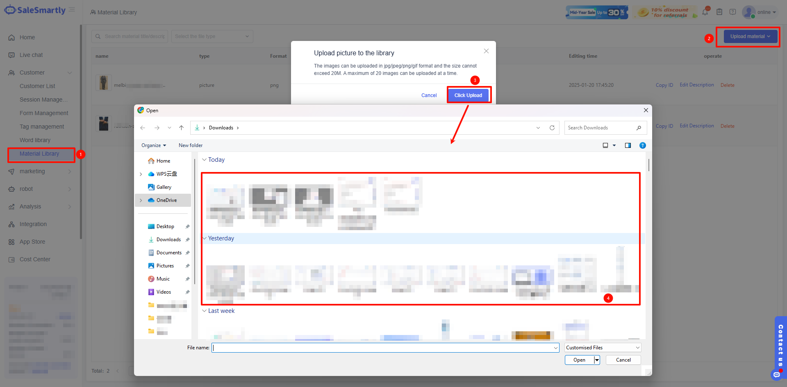Collapse the Today group
787x387 pixels.
204,160
